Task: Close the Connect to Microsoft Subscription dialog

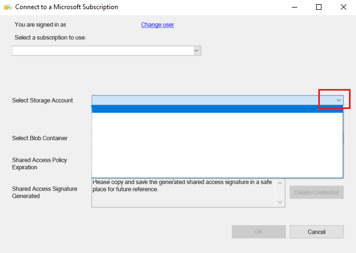Action: [x=344, y=8]
